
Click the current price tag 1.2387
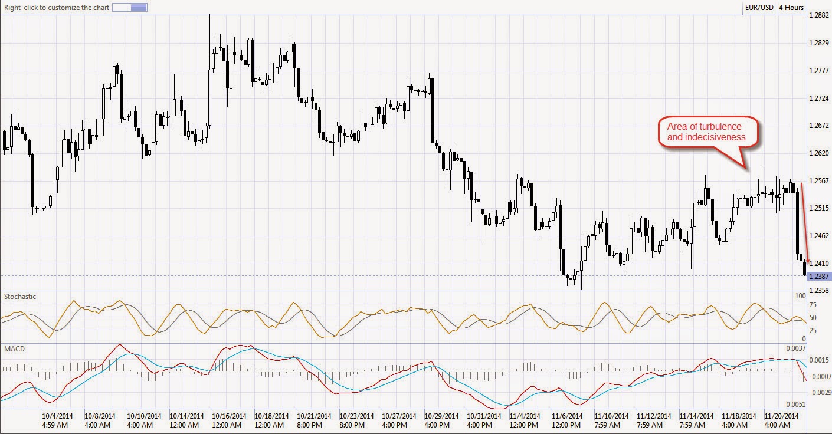[819, 277]
